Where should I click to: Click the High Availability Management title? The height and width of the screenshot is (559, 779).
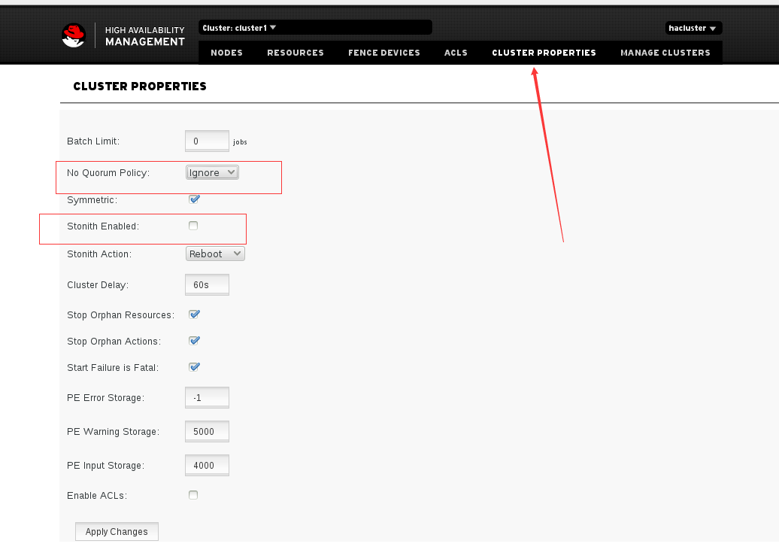coord(144,36)
